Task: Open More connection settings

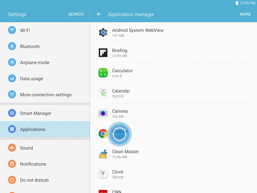Action: 45,94
